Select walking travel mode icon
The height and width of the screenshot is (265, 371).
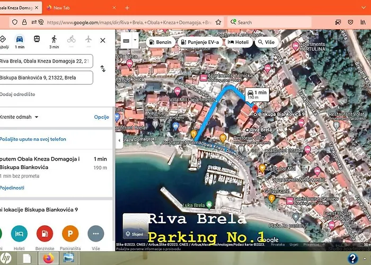[x=54, y=39]
